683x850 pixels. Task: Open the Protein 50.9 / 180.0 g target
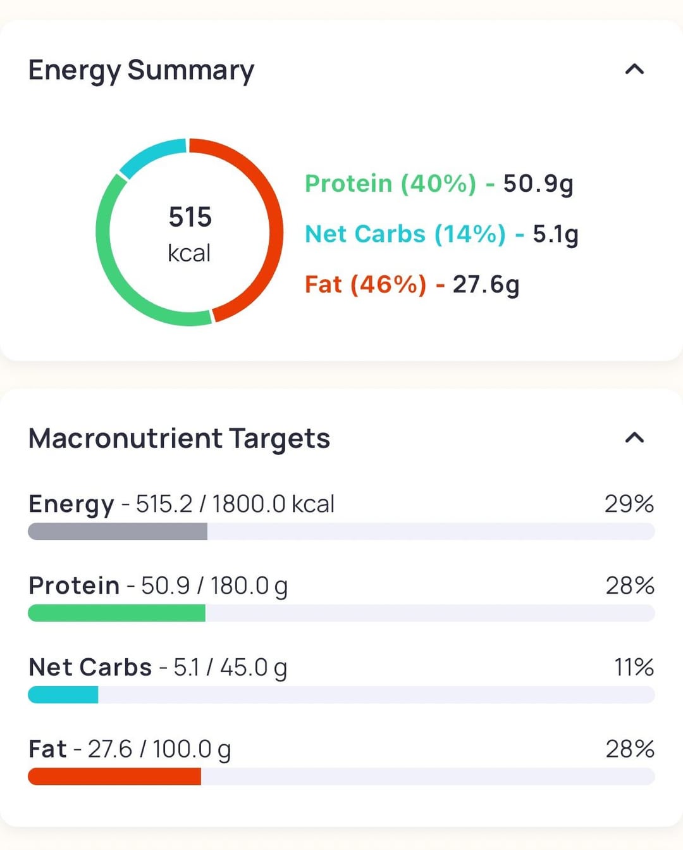click(x=158, y=585)
